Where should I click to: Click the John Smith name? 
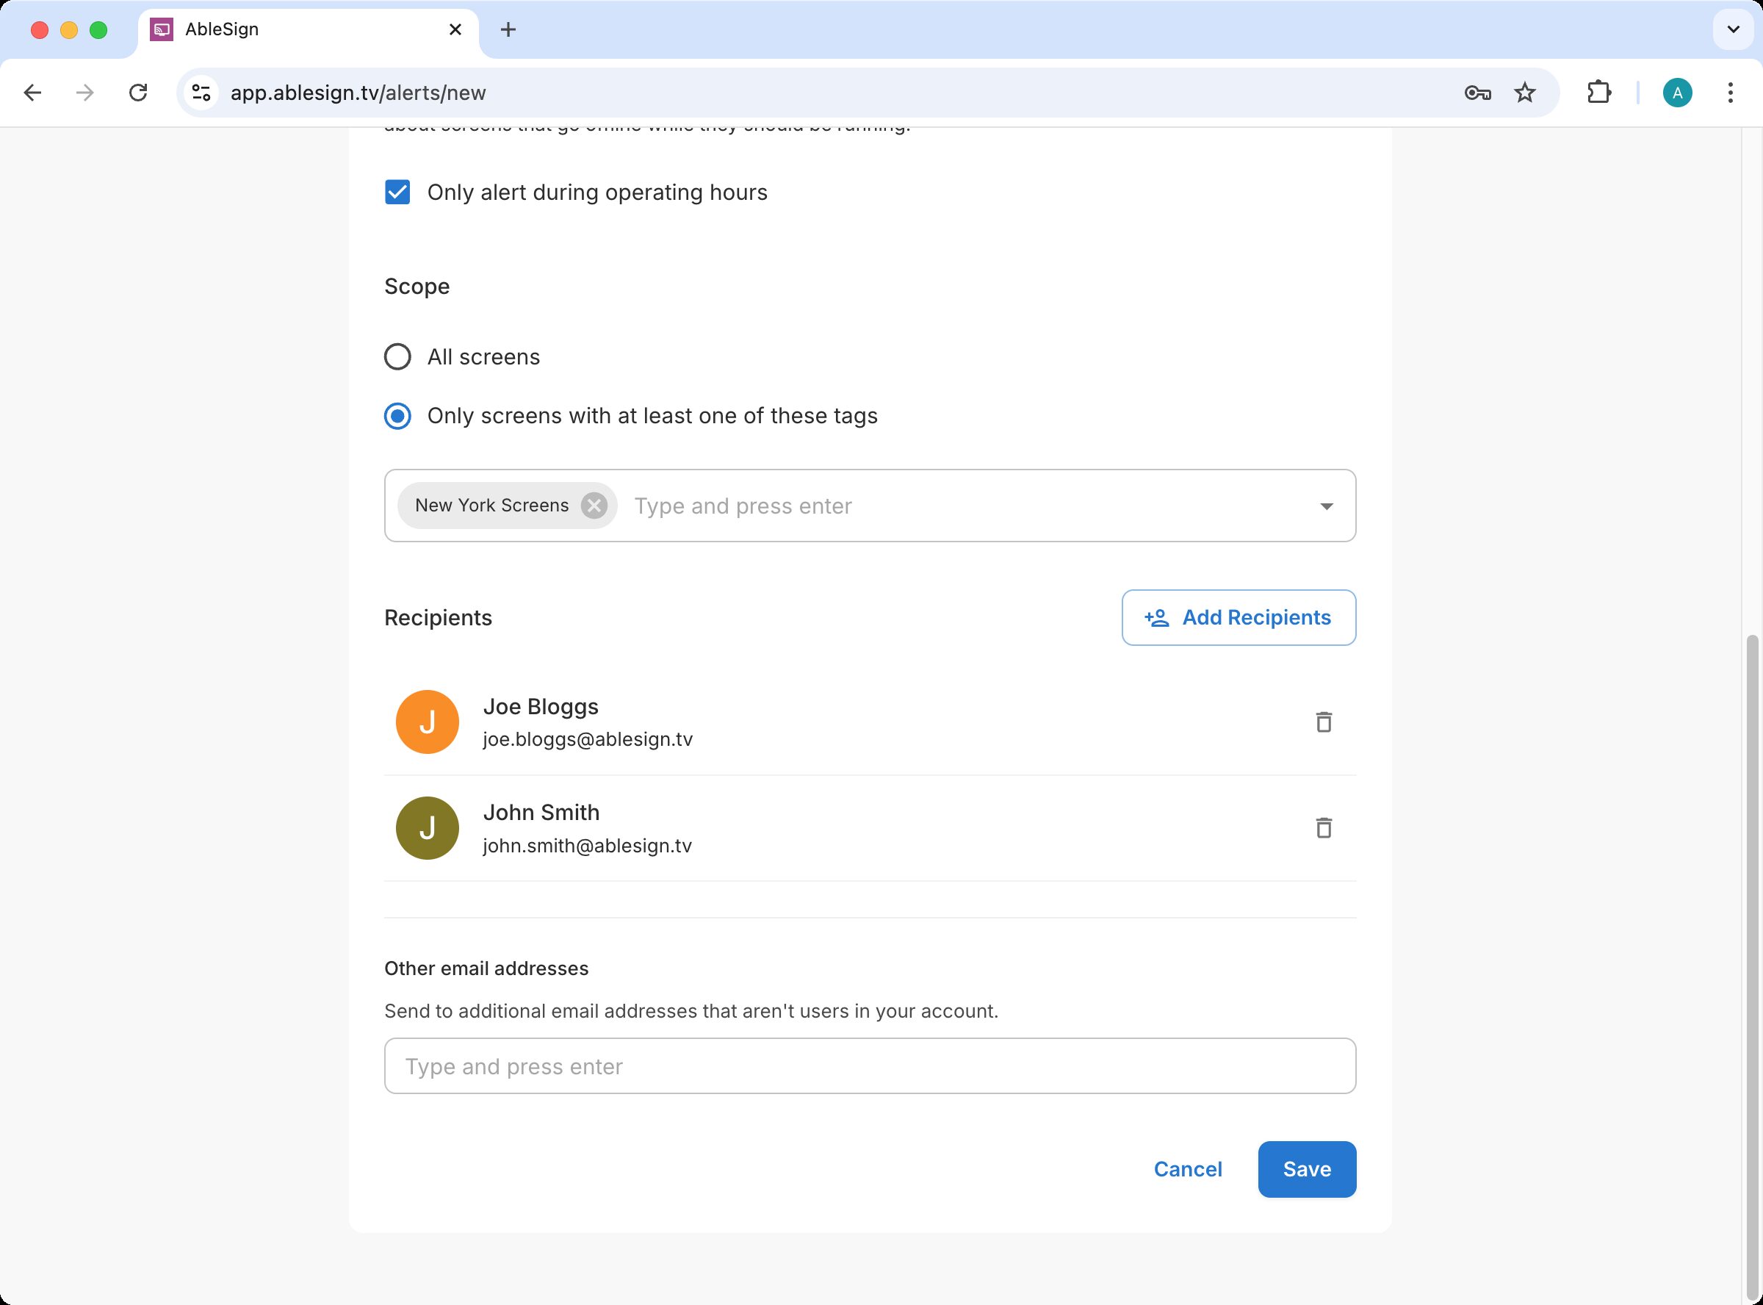pos(541,812)
